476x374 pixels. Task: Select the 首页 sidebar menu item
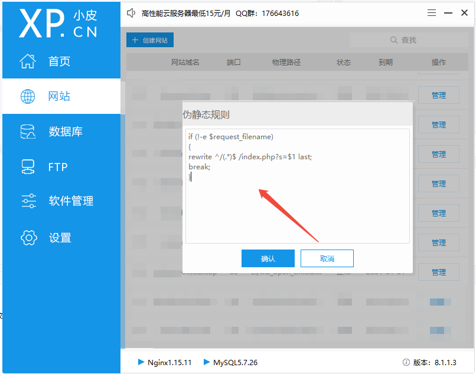tap(61, 61)
